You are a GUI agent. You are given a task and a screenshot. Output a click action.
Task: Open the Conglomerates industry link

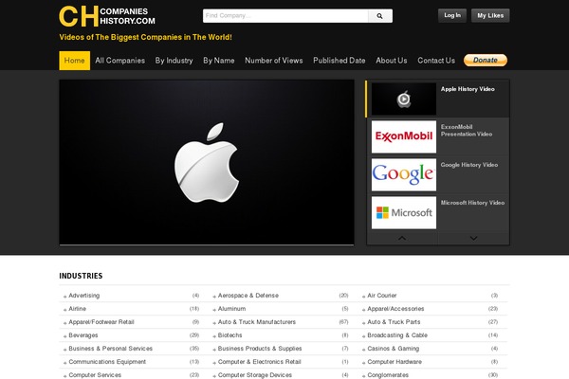tap(388, 375)
